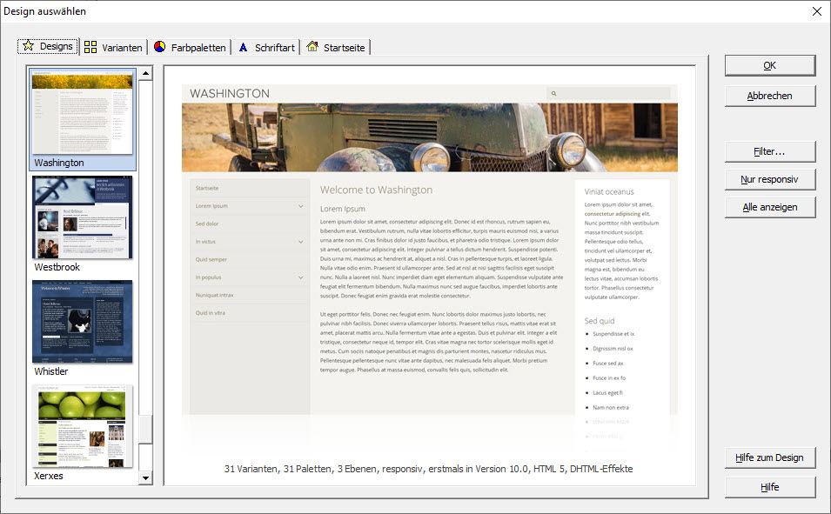This screenshot has width=831, height=514.
Task: Close the Design auswählen dialog
Action: [817, 11]
